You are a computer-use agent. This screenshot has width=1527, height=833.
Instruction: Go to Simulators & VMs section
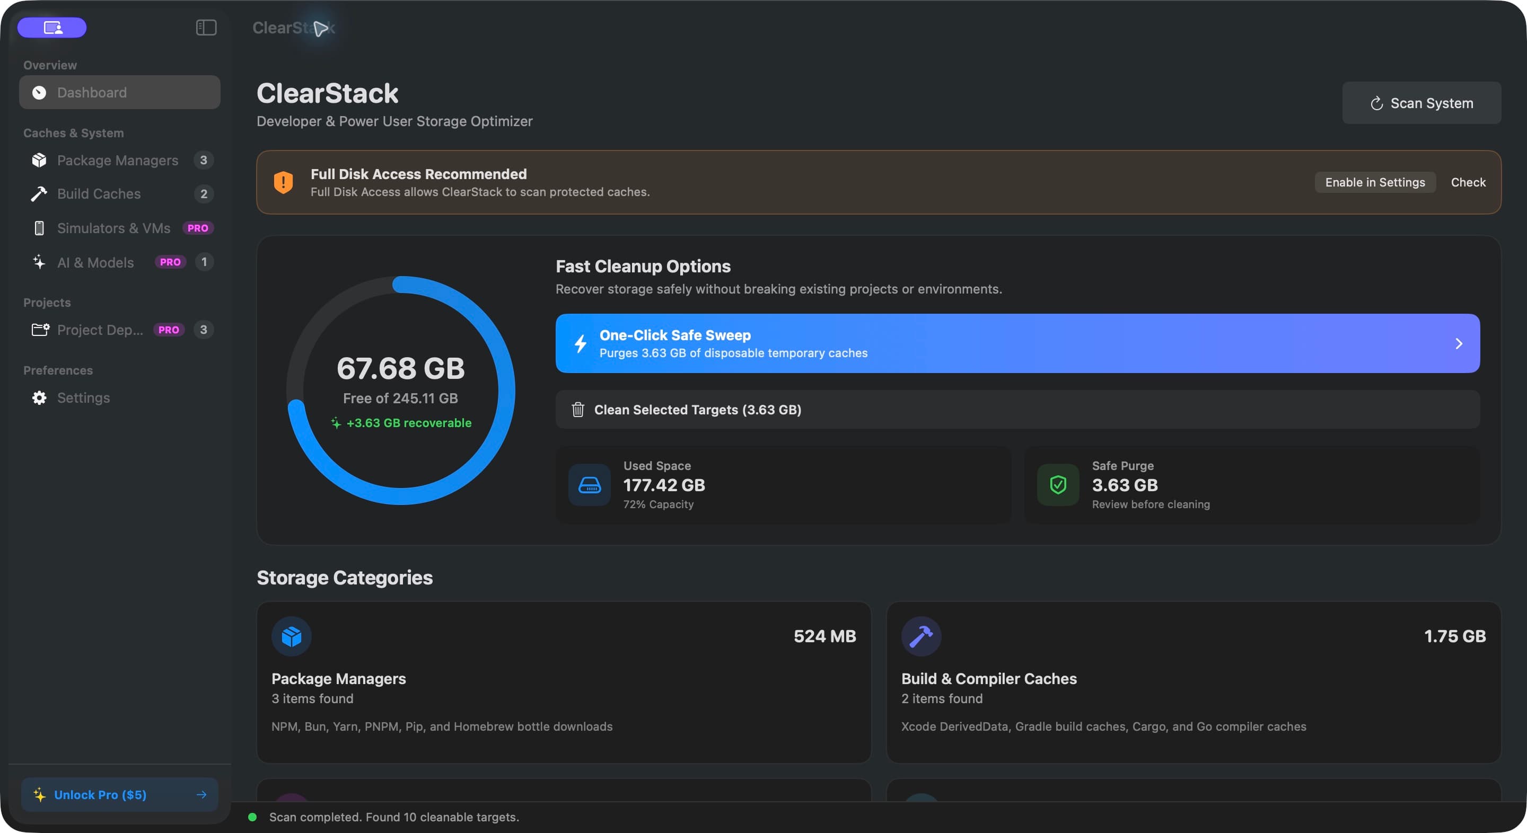pos(120,228)
